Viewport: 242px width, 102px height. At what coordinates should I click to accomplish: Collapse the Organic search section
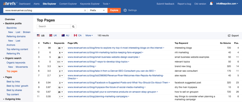[x=12, y=58]
